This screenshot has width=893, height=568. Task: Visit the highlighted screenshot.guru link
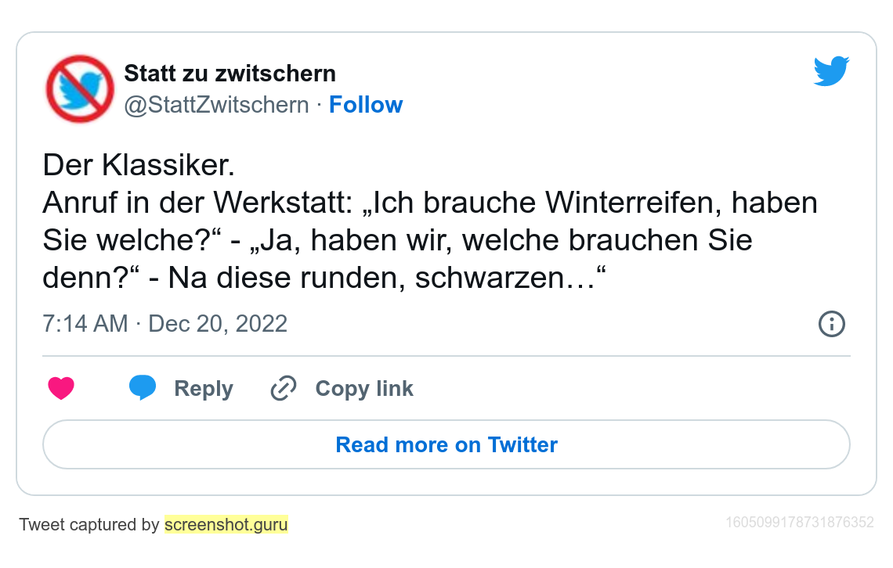(226, 524)
